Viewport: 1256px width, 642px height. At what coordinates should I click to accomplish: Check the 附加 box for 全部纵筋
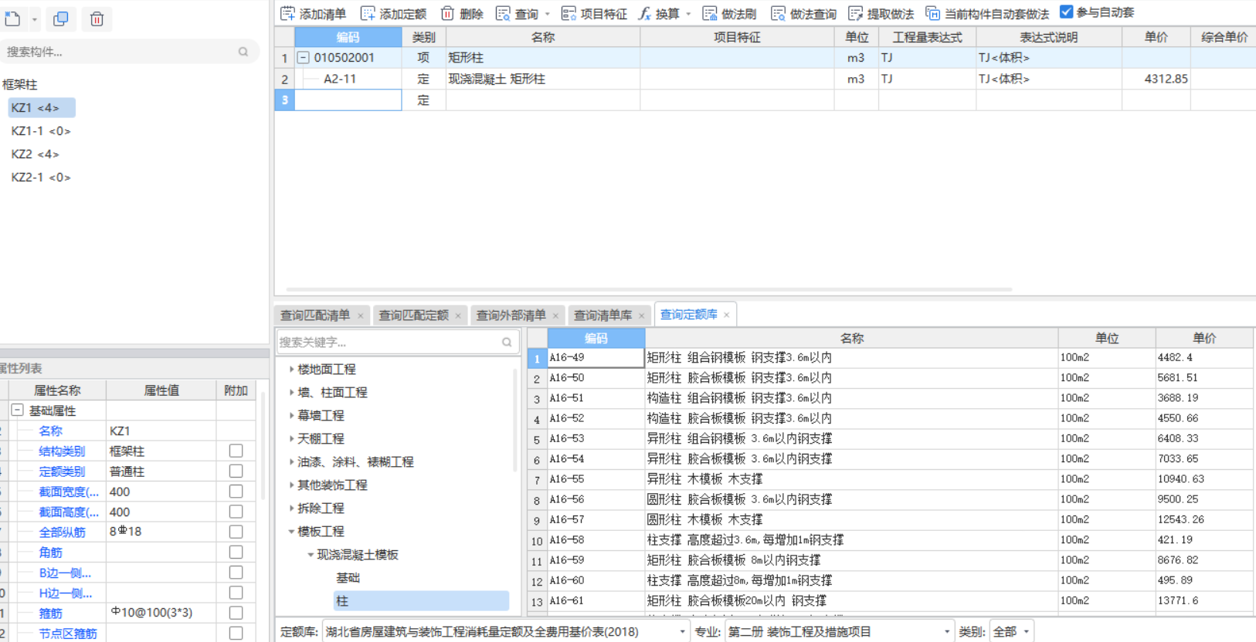click(236, 532)
